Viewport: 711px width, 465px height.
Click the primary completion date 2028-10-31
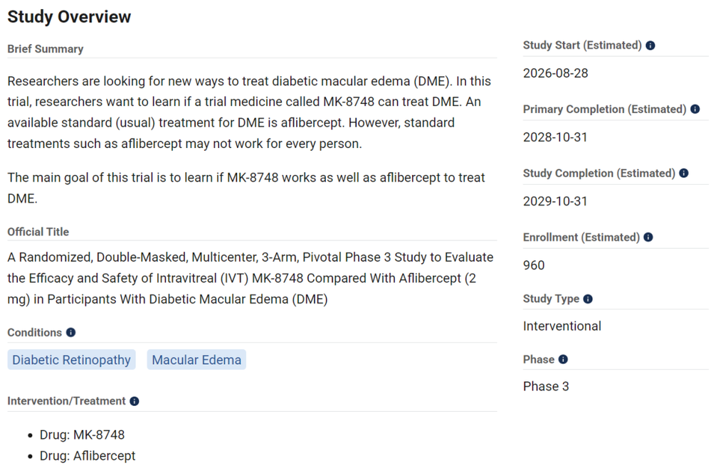[x=555, y=137]
